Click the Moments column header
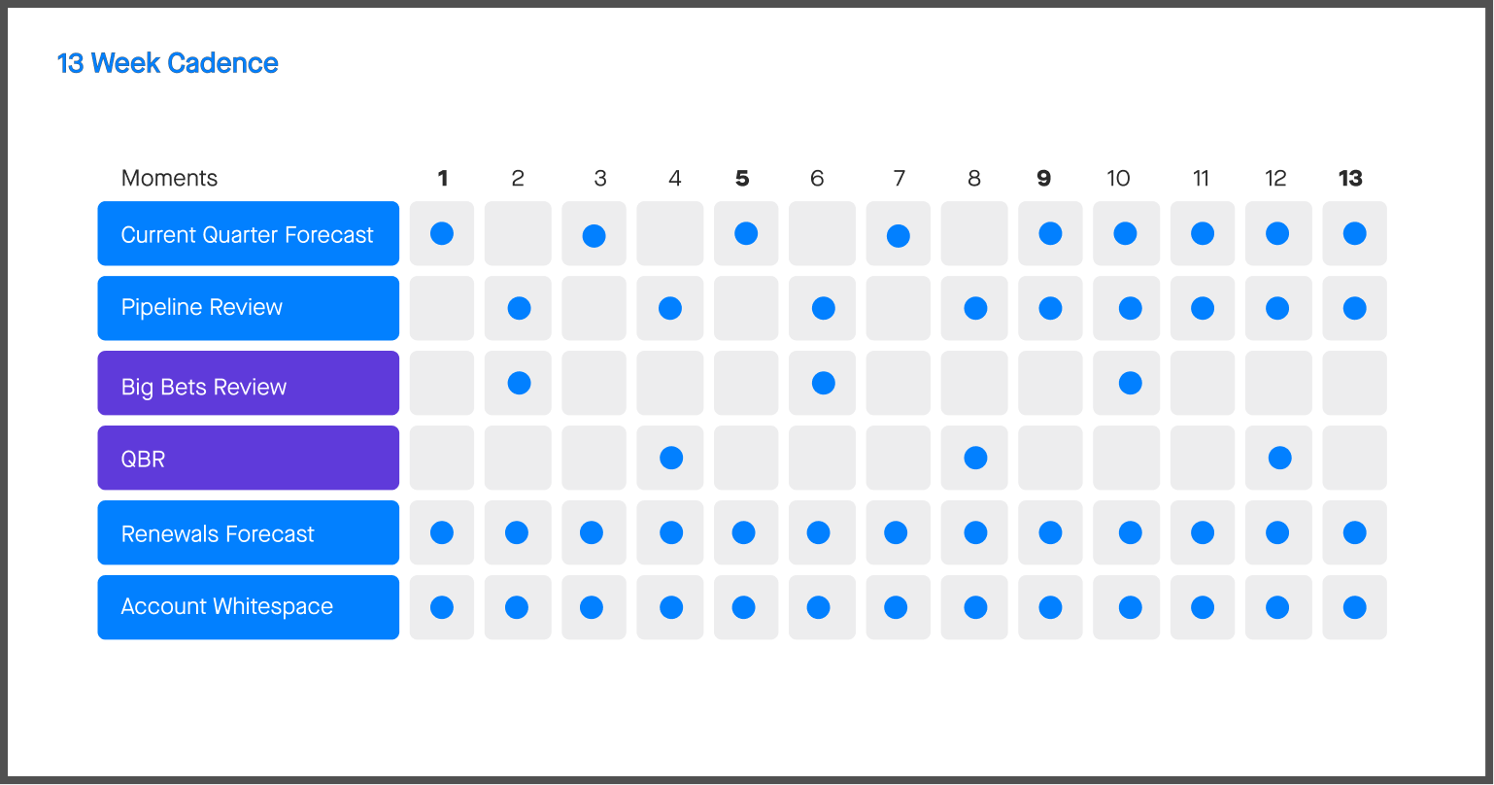This screenshot has width=1494, height=785. (169, 178)
